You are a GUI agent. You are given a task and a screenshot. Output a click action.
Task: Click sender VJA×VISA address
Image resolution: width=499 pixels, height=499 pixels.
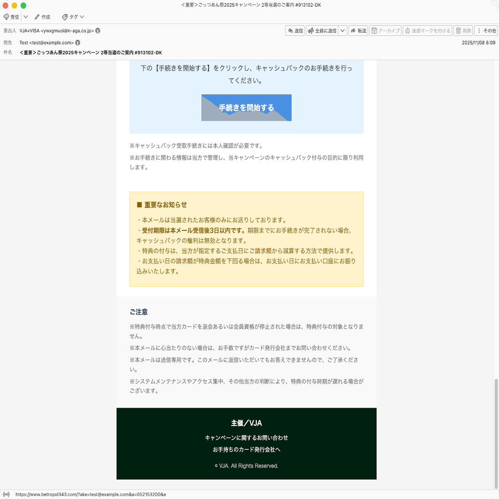[x=57, y=31]
